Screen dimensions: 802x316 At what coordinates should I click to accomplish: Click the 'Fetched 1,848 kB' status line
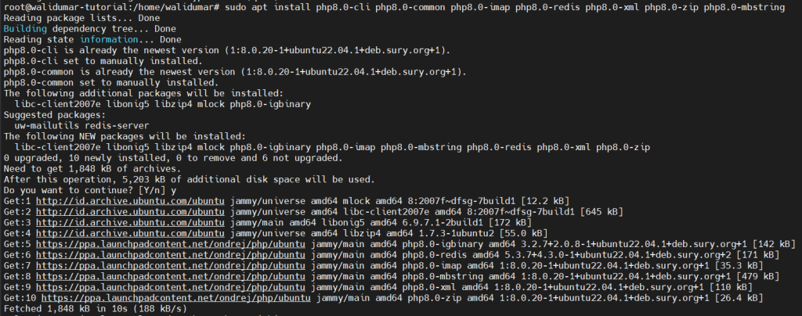pyautogui.click(x=95, y=308)
